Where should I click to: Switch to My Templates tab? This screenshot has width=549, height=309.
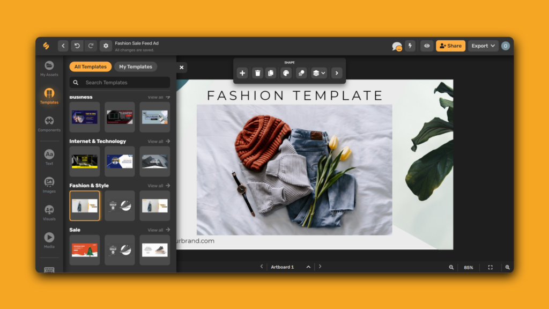point(136,67)
